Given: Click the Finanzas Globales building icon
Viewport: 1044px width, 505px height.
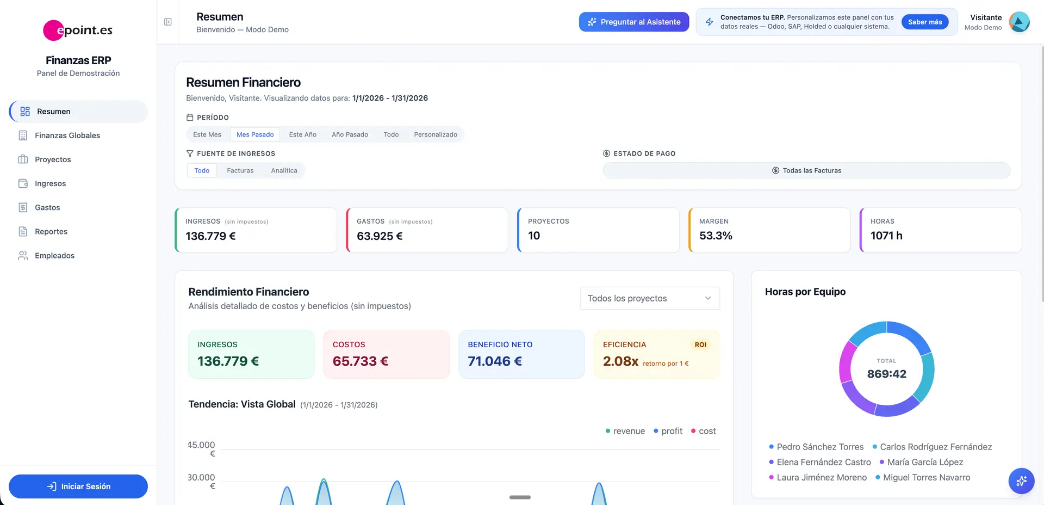Looking at the screenshot, I should pyautogui.click(x=23, y=136).
